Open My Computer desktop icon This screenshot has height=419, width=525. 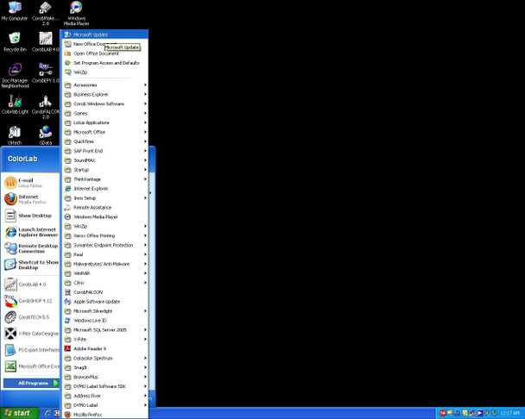(15, 11)
